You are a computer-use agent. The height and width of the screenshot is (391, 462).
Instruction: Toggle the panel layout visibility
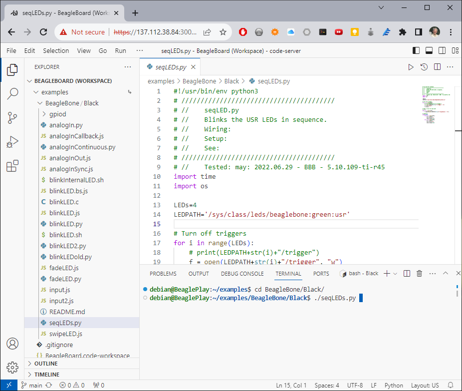429,50
